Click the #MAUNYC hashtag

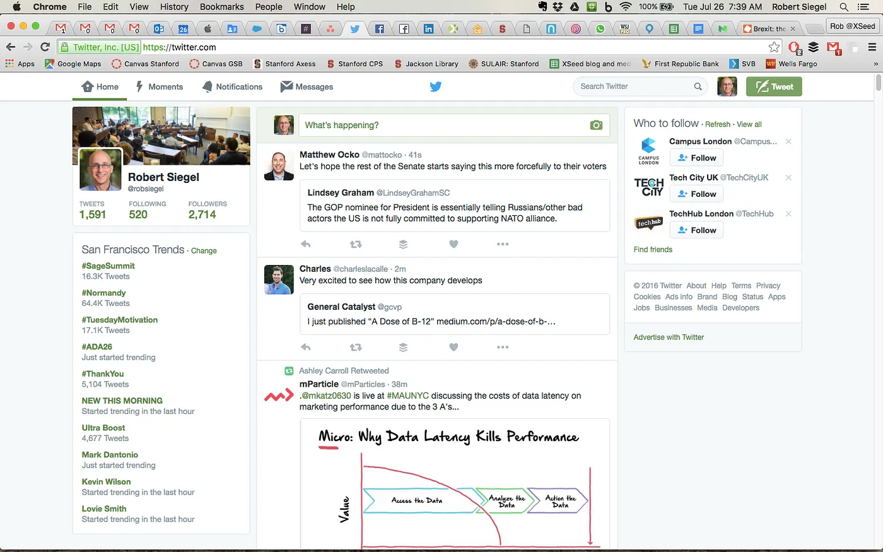tap(407, 396)
